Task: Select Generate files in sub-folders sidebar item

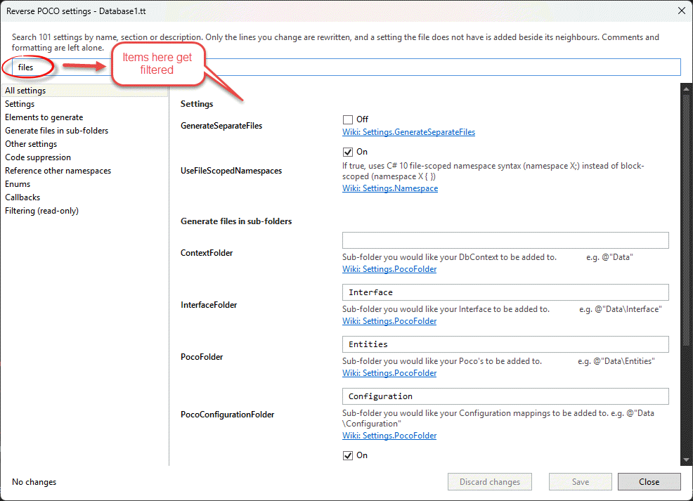Action: pyautogui.click(x=56, y=130)
